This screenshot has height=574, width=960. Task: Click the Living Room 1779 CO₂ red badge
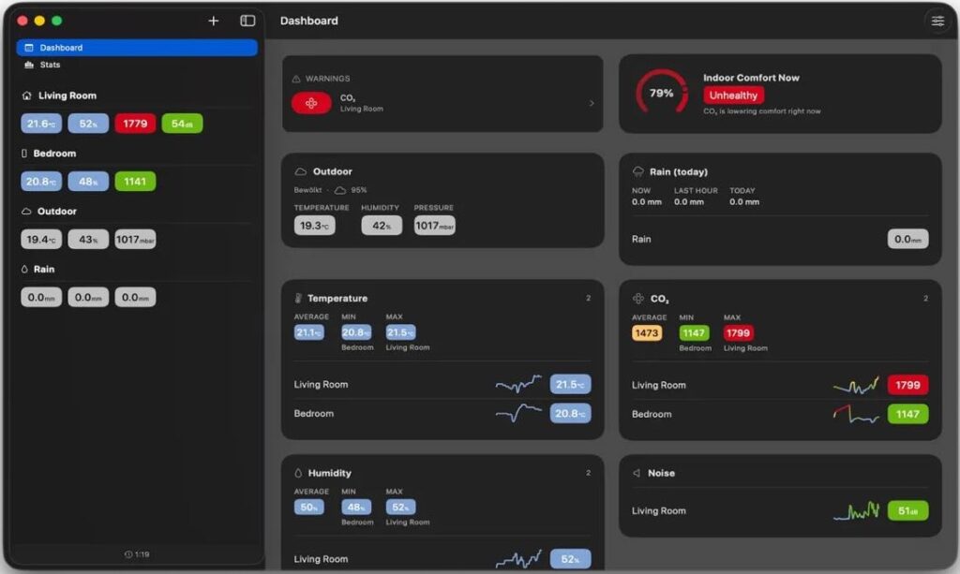(x=135, y=124)
